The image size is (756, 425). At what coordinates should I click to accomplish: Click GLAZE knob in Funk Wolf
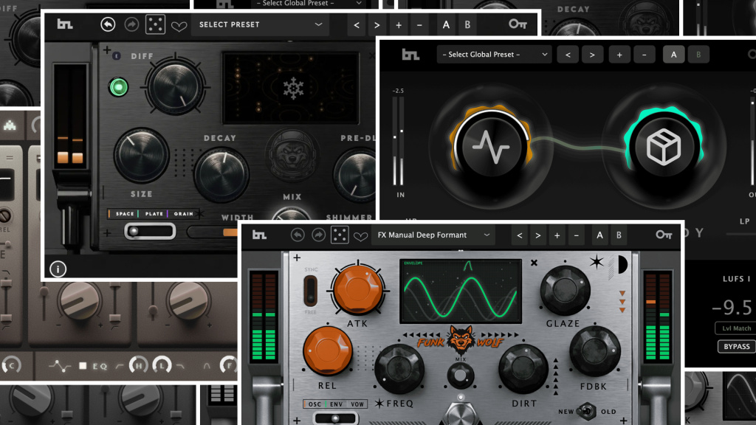click(x=565, y=289)
